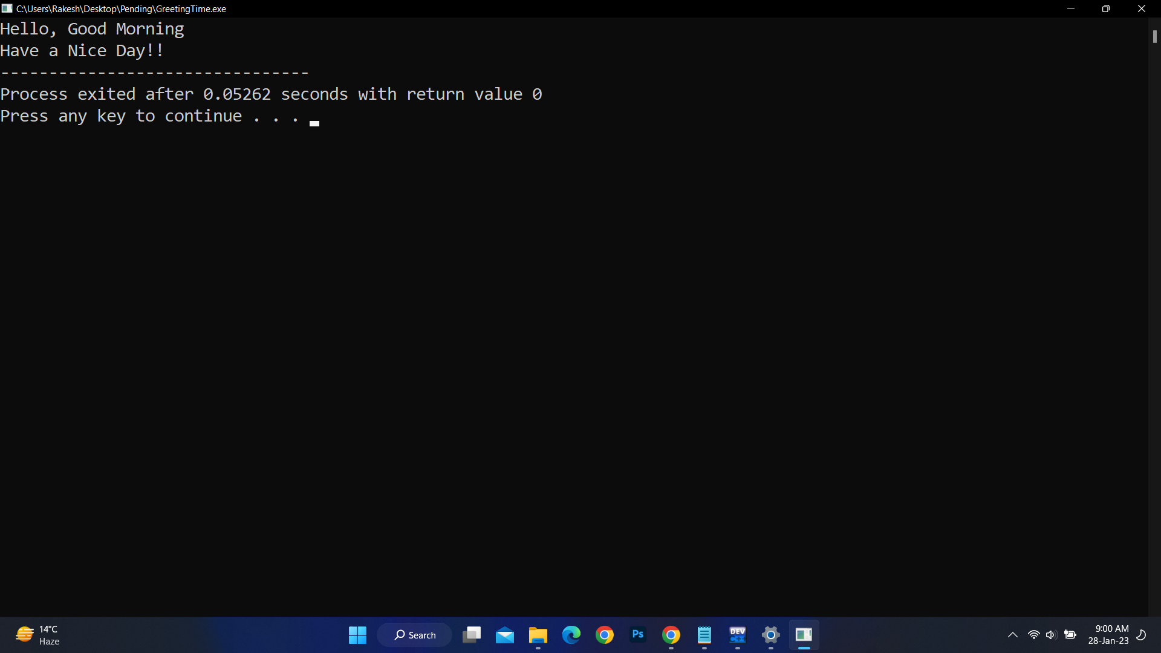
Task: Click the console window icon in the title bar
Action: [7, 8]
